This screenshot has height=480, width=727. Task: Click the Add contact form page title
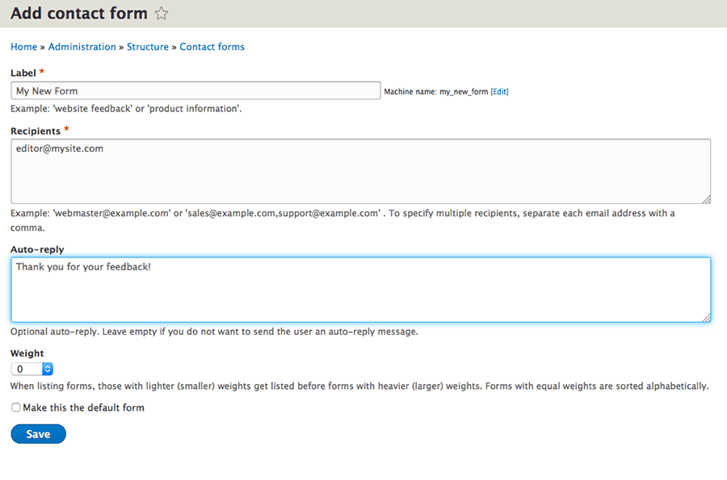tap(79, 14)
